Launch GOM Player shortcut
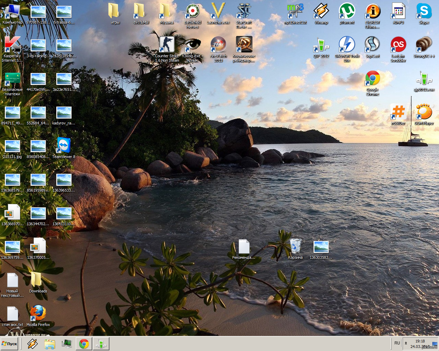This screenshot has height=351, width=439. pyautogui.click(x=424, y=114)
